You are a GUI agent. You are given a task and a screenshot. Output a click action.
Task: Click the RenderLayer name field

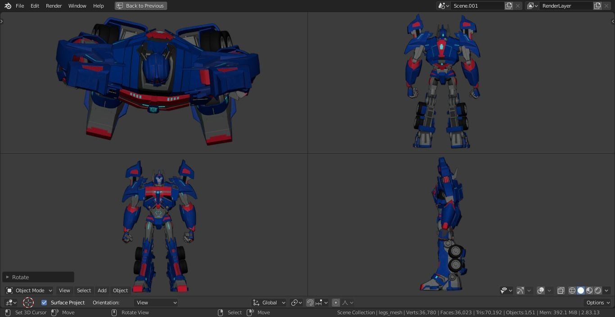point(566,6)
